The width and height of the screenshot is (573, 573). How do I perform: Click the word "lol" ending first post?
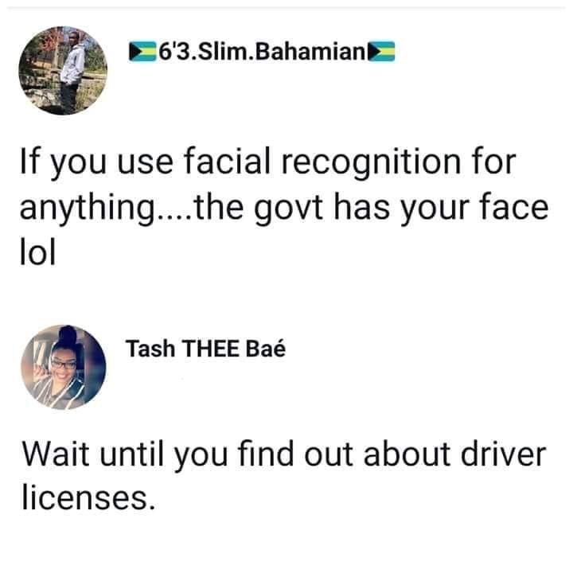point(38,252)
